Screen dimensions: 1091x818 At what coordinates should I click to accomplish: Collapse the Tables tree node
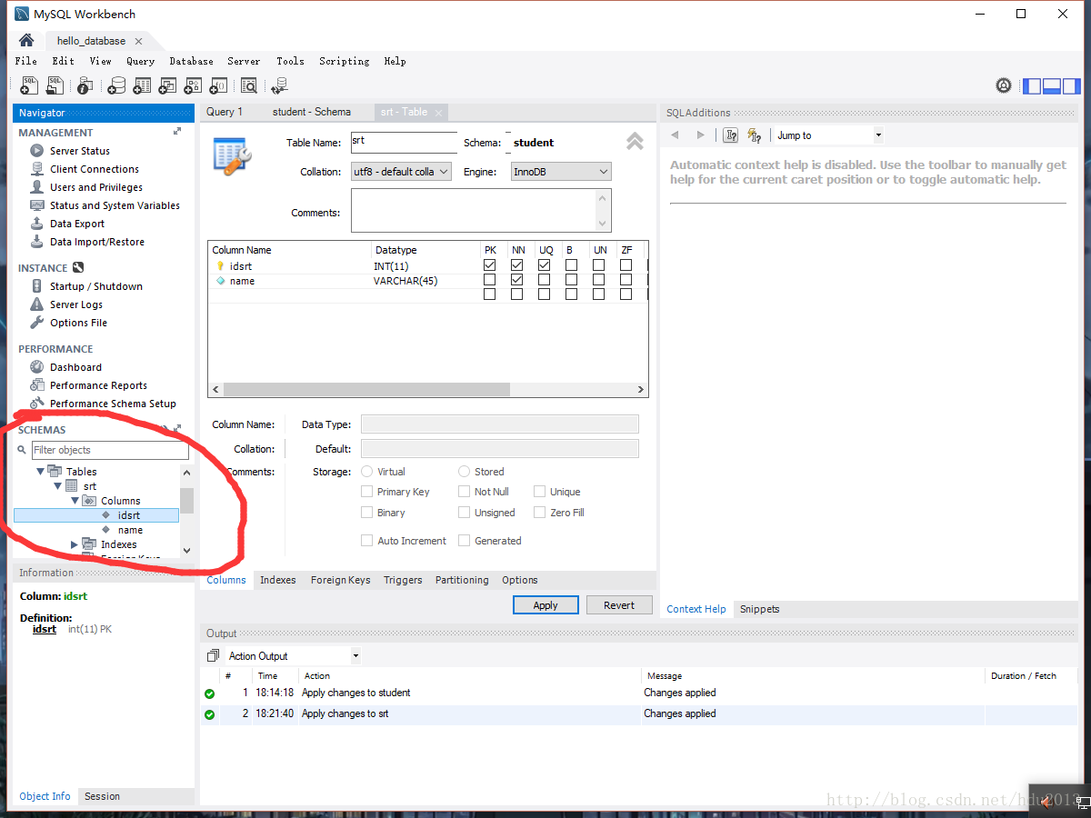click(41, 472)
